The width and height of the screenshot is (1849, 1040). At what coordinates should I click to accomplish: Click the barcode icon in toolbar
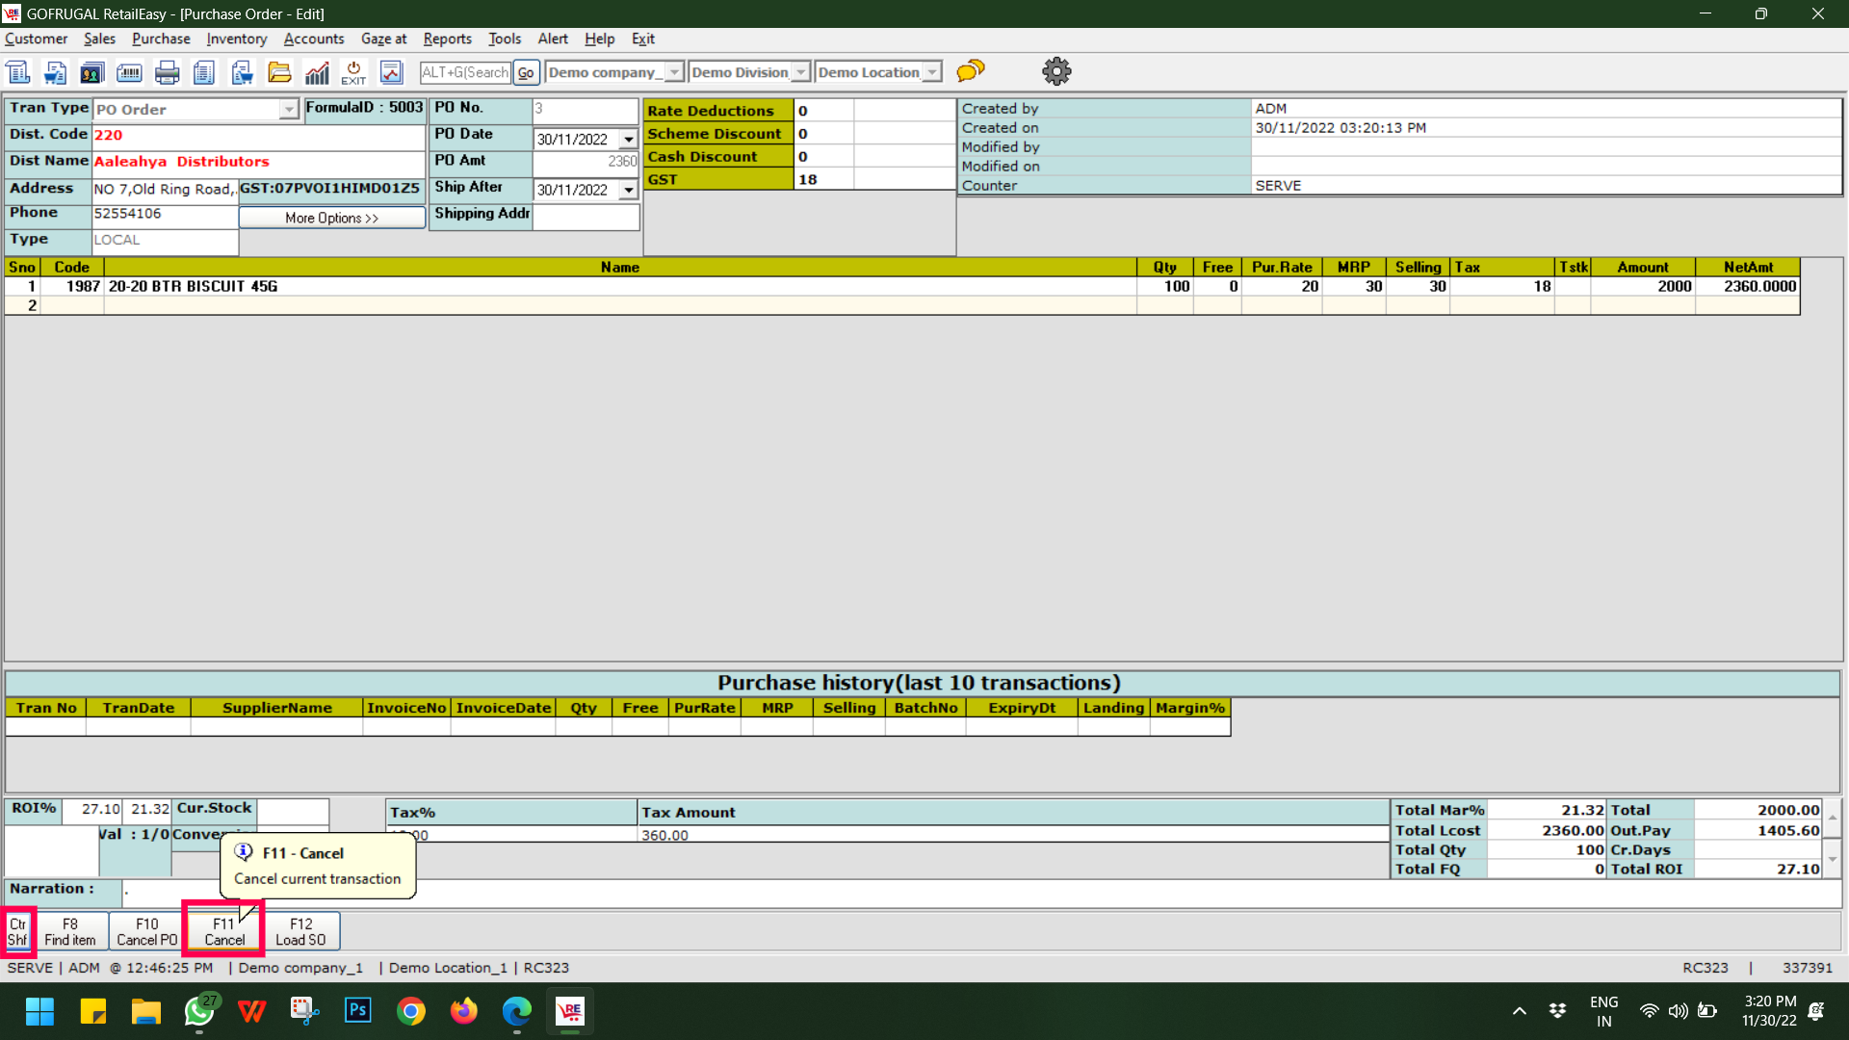(x=129, y=72)
